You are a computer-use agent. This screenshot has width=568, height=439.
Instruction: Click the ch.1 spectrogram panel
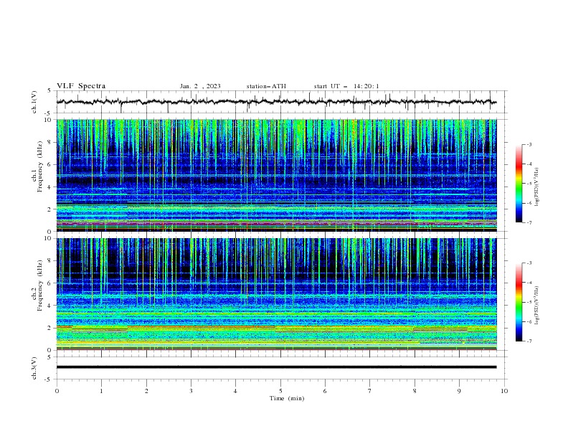[x=276, y=175]
